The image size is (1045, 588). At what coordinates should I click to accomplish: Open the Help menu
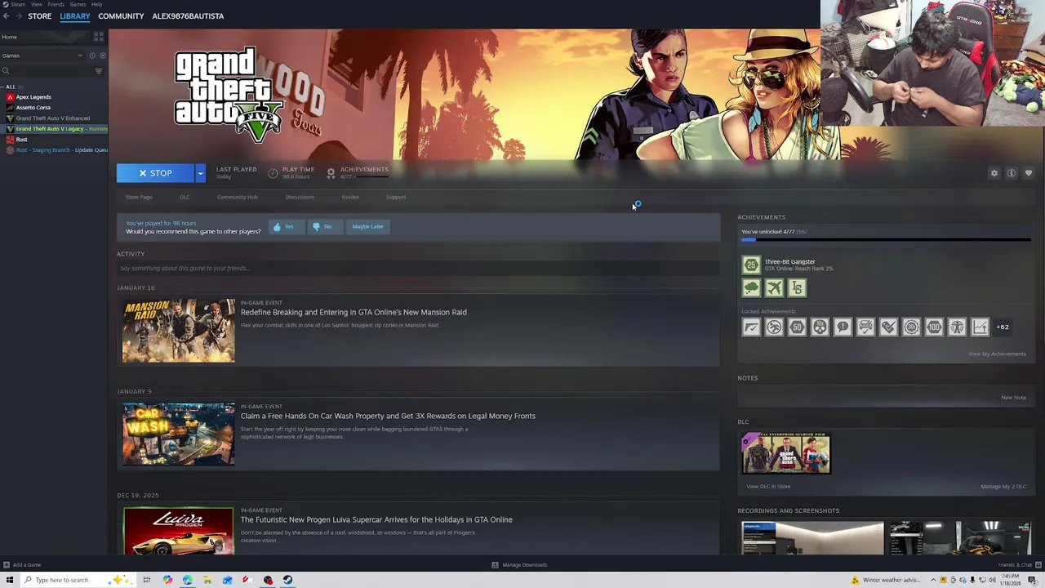(x=96, y=4)
